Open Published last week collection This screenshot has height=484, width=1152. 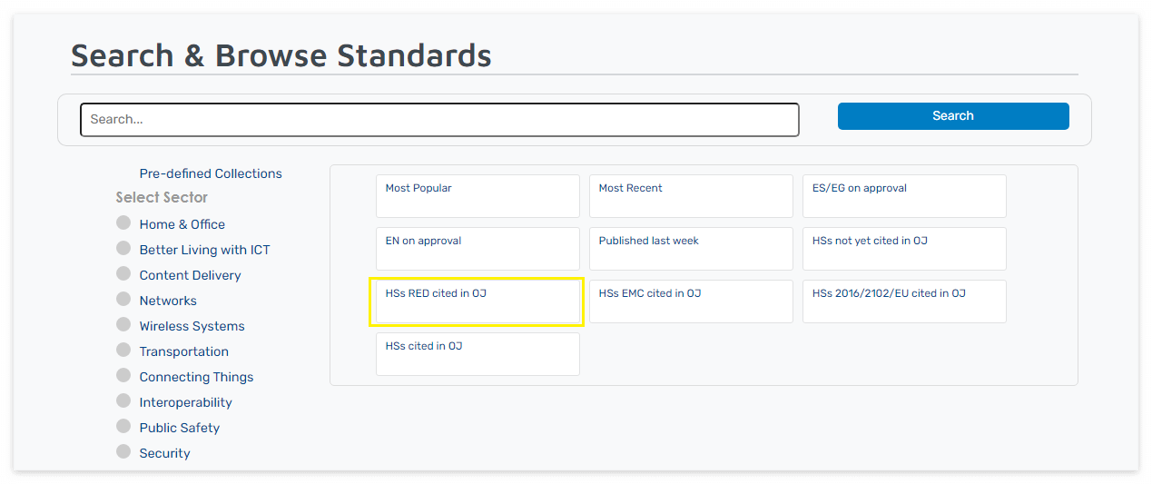click(691, 249)
